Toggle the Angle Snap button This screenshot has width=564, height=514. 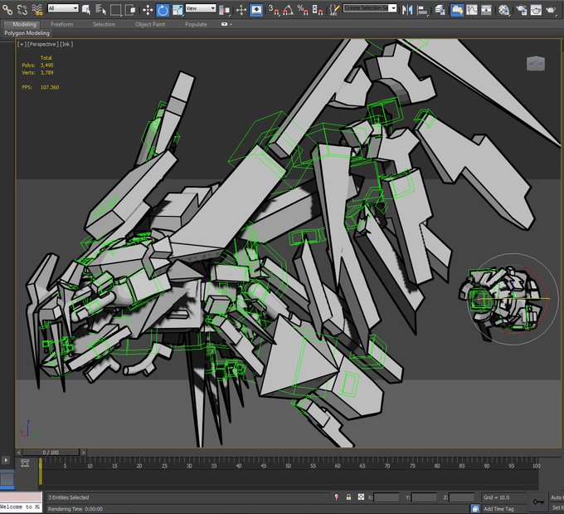tap(287, 9)
